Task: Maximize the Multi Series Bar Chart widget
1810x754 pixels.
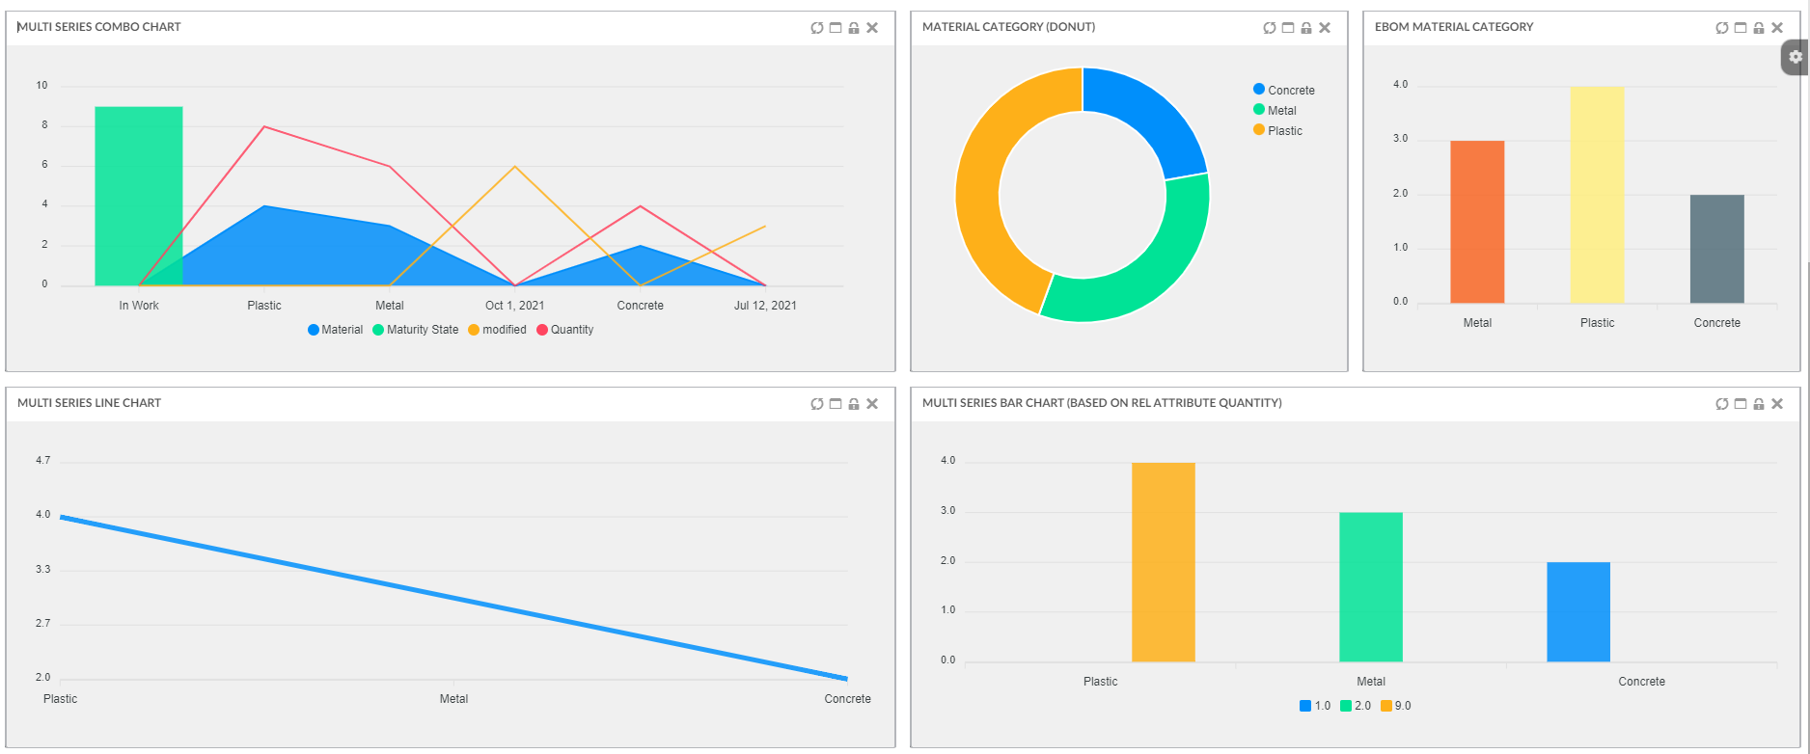Action: tap(1741, 404)
